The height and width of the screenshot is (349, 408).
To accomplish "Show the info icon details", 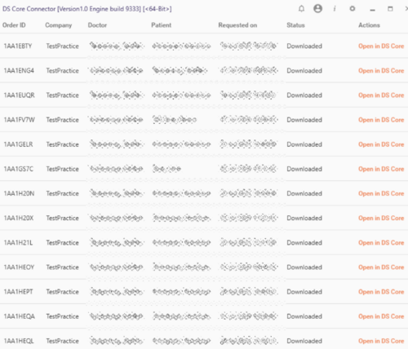I will pyautogui.click(x=335, y=9).
